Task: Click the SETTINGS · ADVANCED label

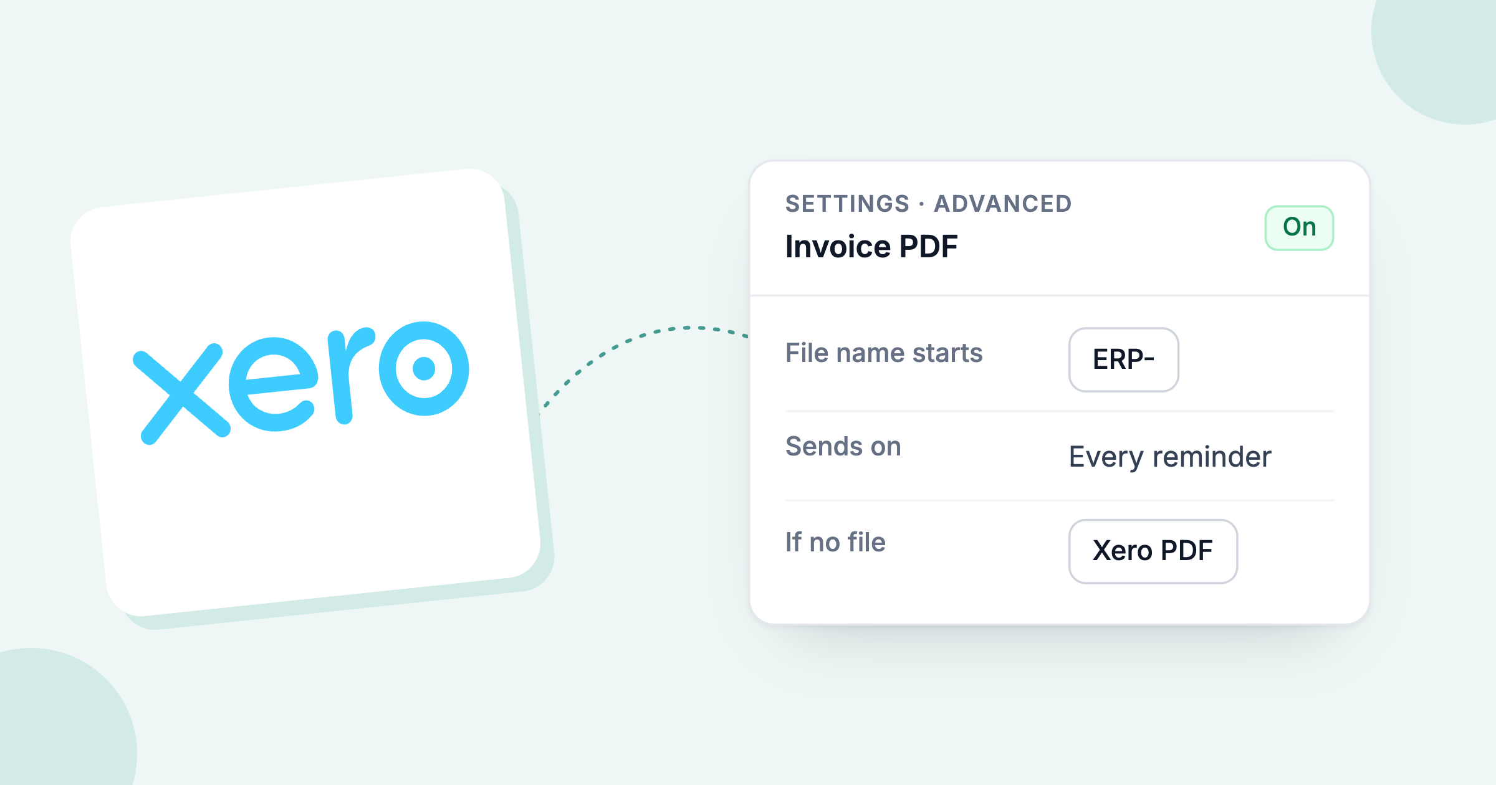Action: pyautogui.click(x=928, y=204)
